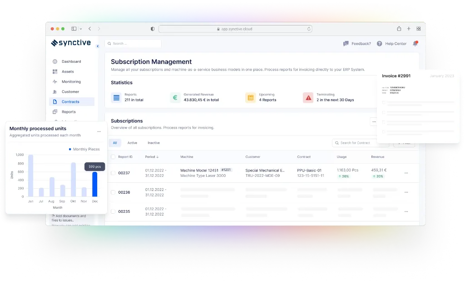The width and height of the screenshot is (465, 281).
Task: Click the Search for Contract field
Action: pyautogui.click(x=360, y=143)
